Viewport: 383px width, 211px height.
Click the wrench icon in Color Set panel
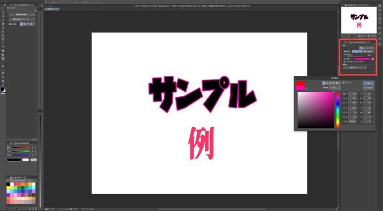(x=32, y=181)
